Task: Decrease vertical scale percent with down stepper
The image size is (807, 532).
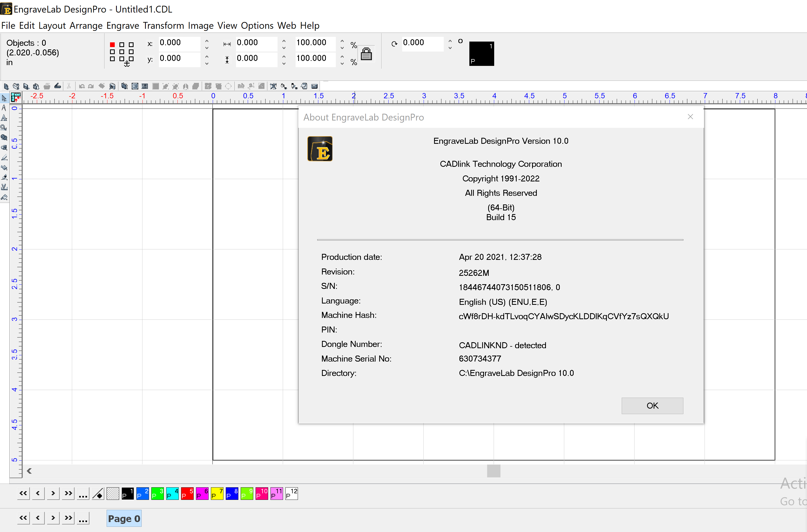Action: [342, 64]
